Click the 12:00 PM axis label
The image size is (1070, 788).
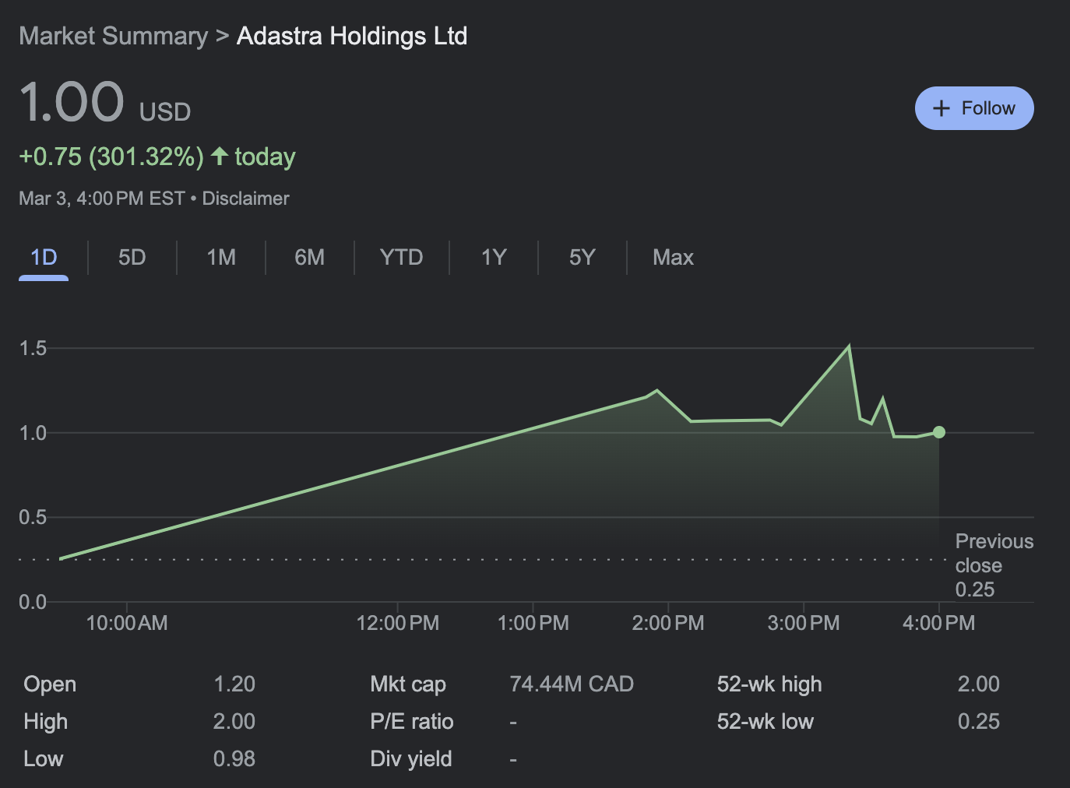(398, 623)
